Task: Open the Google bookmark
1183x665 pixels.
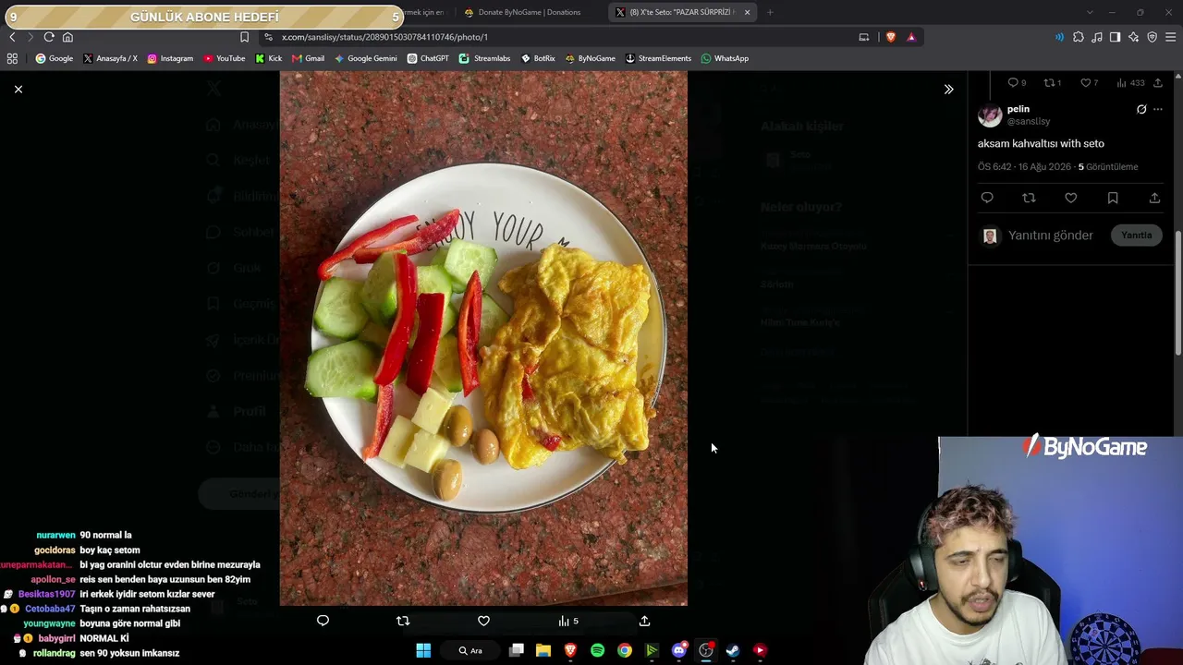Action: [54, 58]
